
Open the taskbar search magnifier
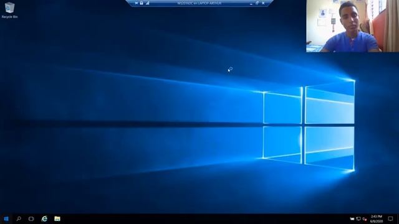(19, 218)
